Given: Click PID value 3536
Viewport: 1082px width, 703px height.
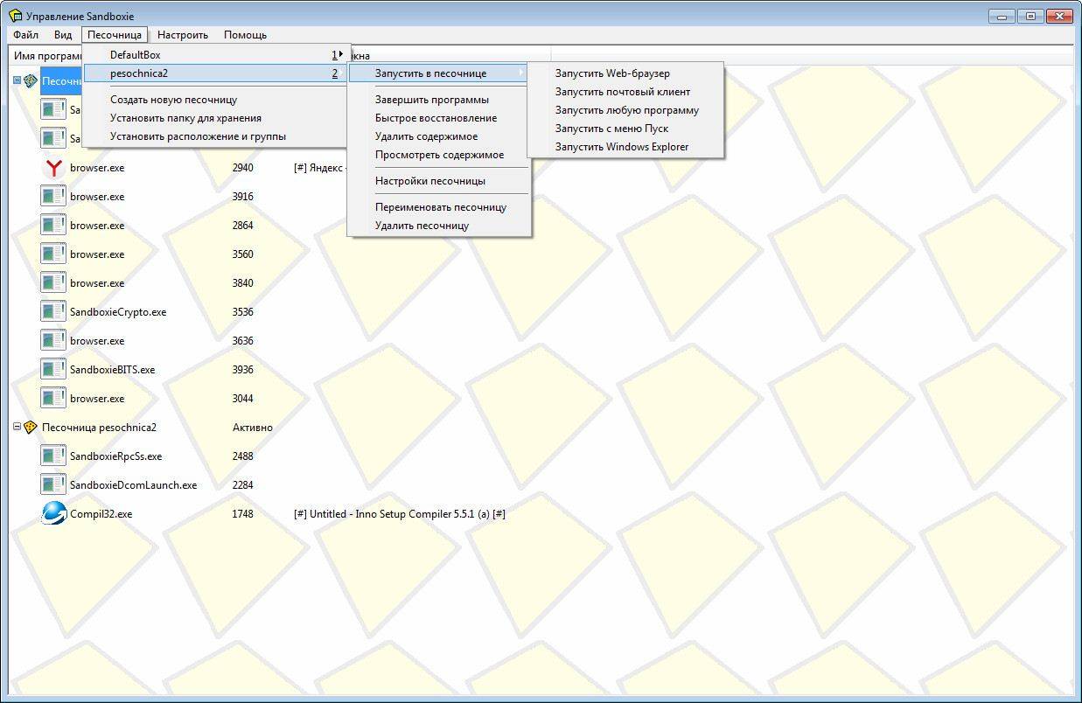Looking at the screenshot, I should pyautogui.click(x=243, y=312).
